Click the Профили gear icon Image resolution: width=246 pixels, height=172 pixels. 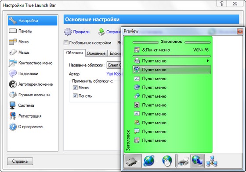pos(68,32)
